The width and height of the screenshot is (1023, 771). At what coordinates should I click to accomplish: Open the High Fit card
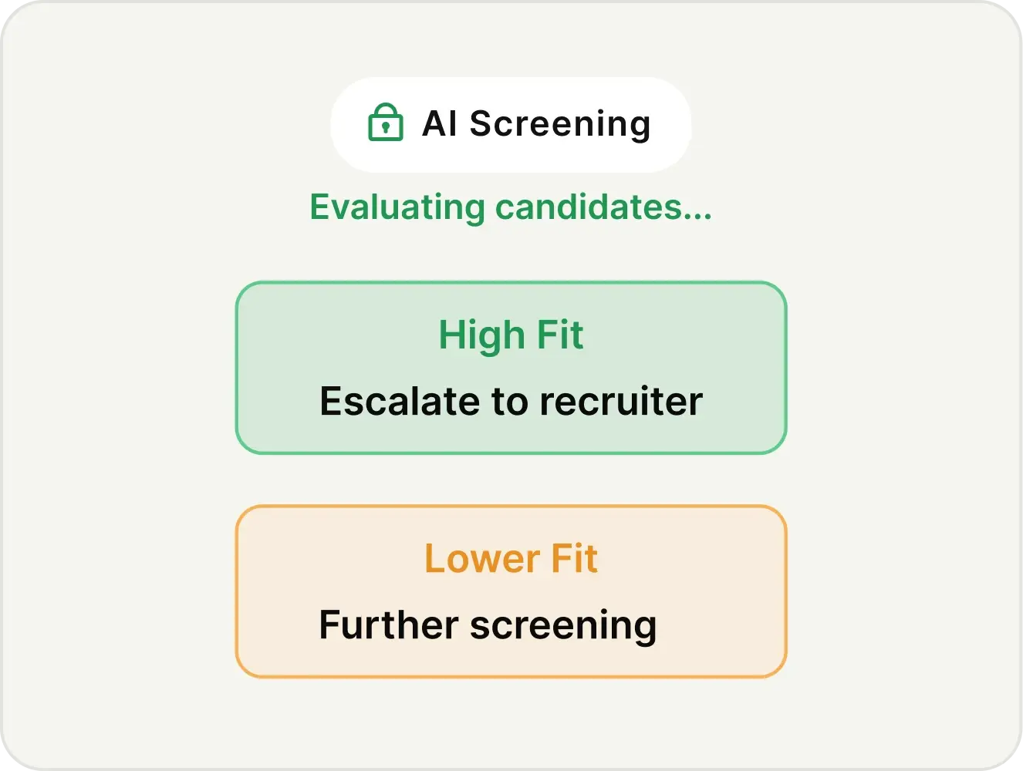point(511,368)
